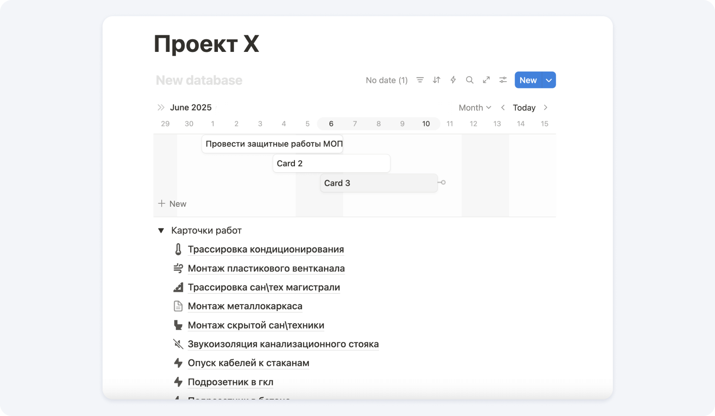
Task: Open the Монтаж металлокаркаса page link
Action: tap(245, 306)
